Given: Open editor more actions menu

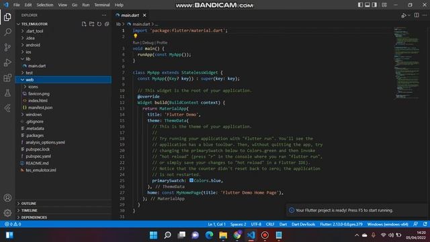Looking at the screenshot, I should tap(425, 15).
